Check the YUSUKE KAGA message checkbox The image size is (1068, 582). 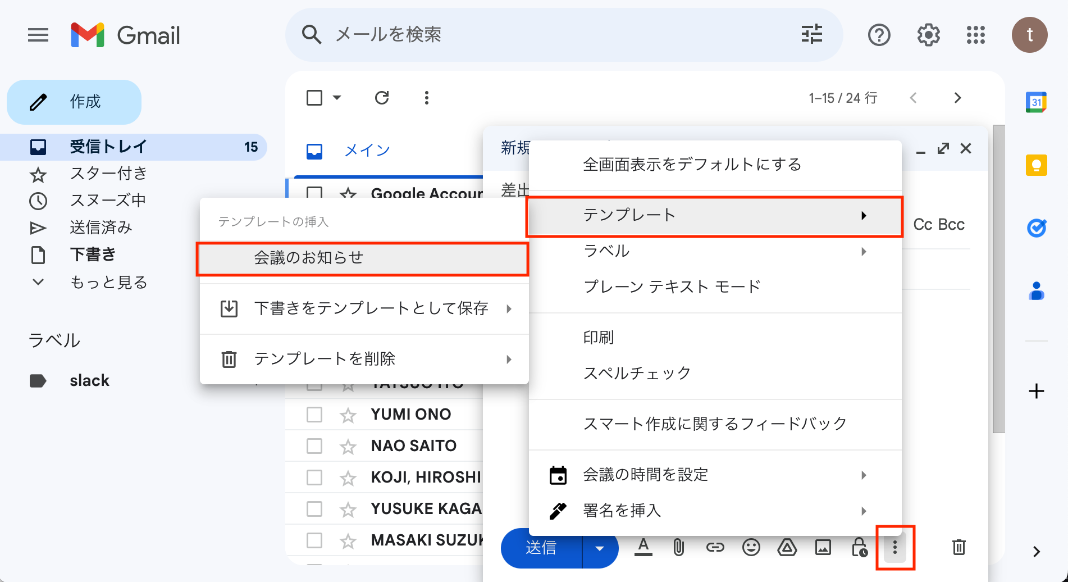point(314,509)
